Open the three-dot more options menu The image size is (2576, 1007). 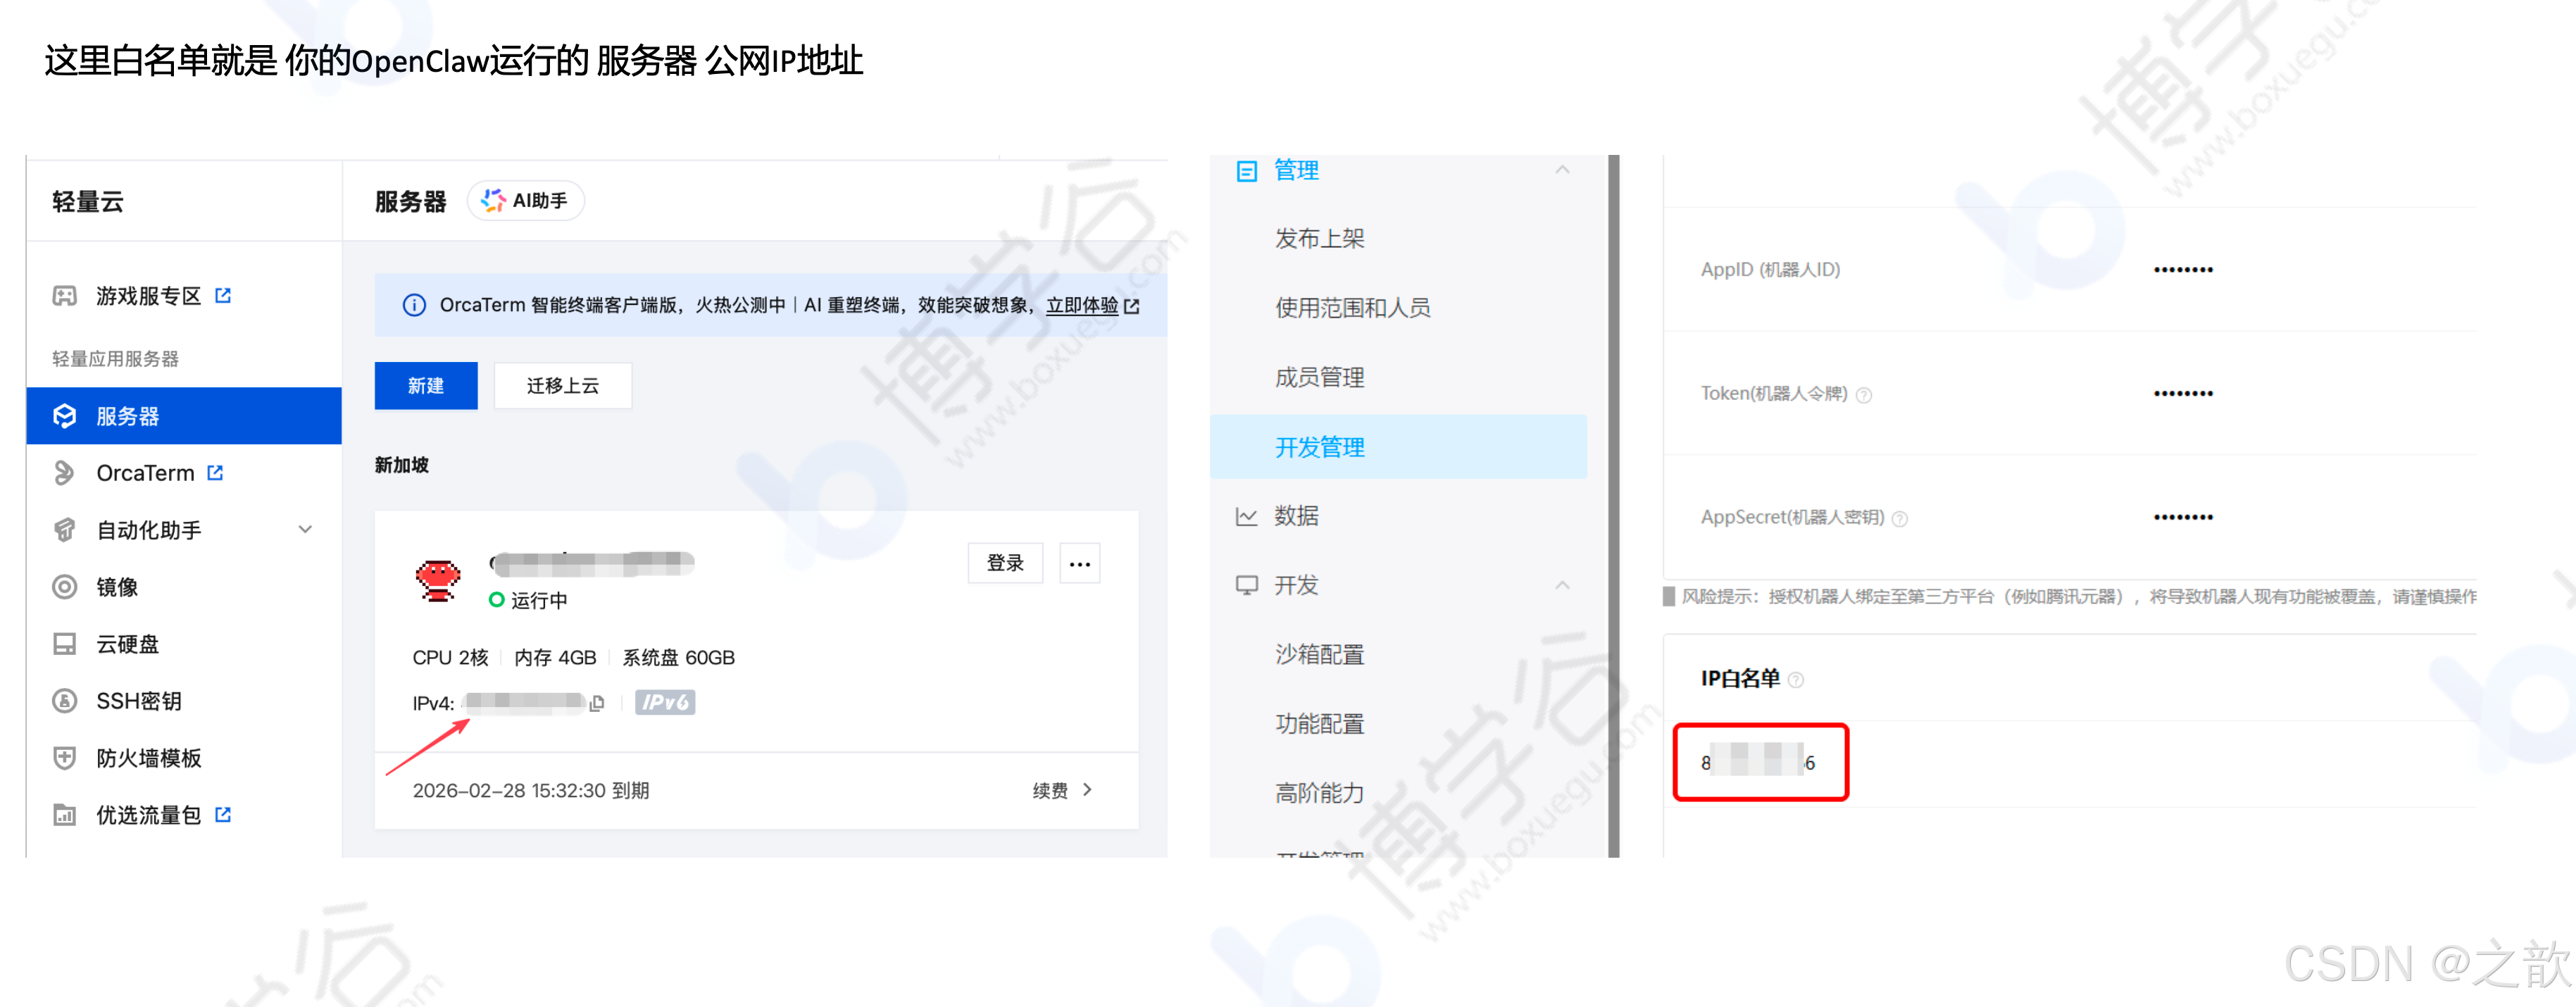click(1079, 564)
